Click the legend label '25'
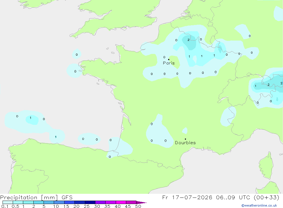The image size is (283, 208). click(x=87, y=206)
